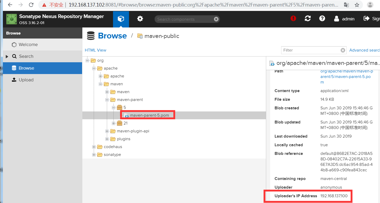Open the Administration gear icon
Screen dimensions: 380x203
140,19
